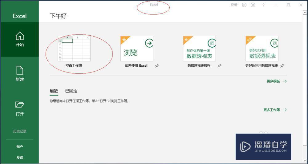Go to 帐户 account page

coord(20,146)
